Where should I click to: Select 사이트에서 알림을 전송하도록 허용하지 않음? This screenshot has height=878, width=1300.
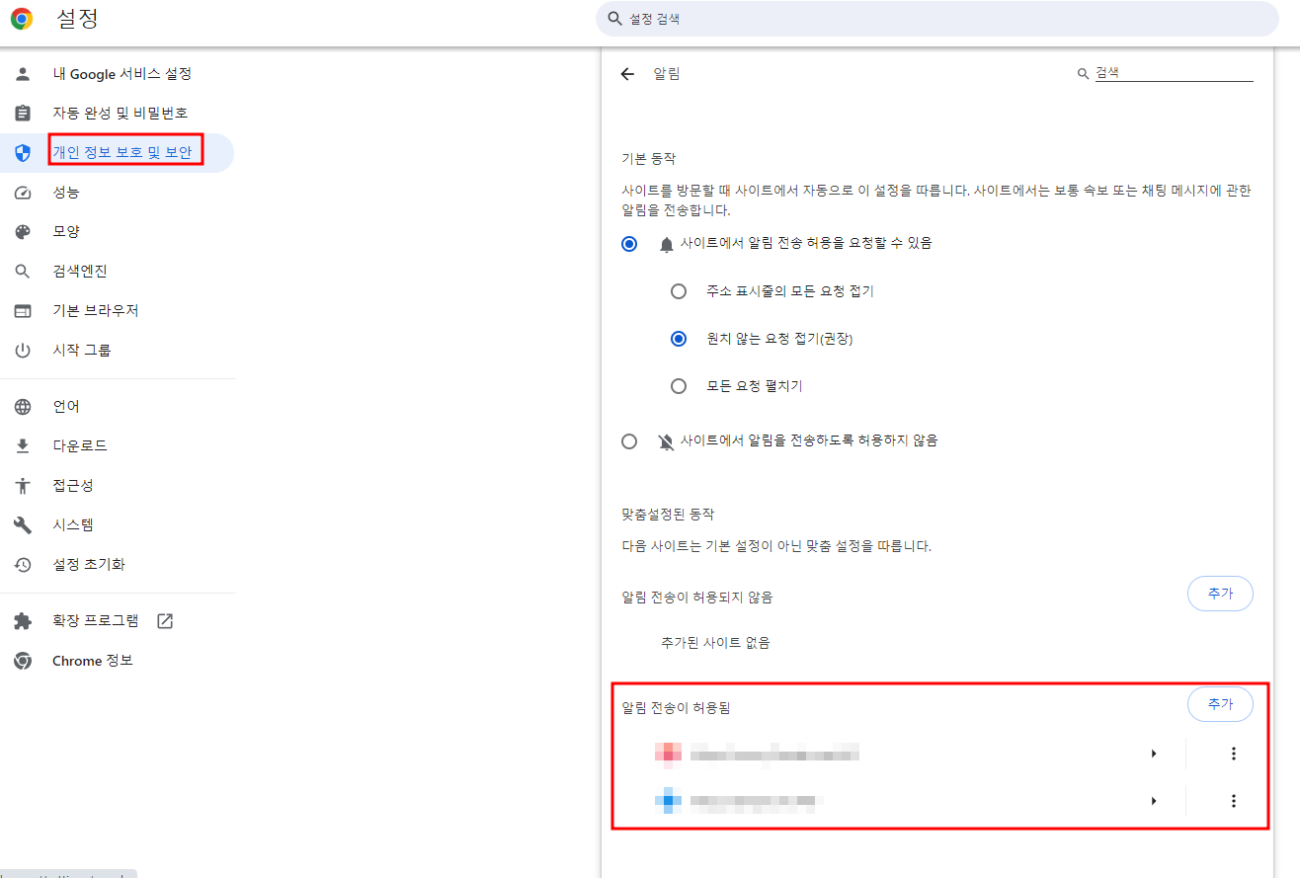(629, 440)
